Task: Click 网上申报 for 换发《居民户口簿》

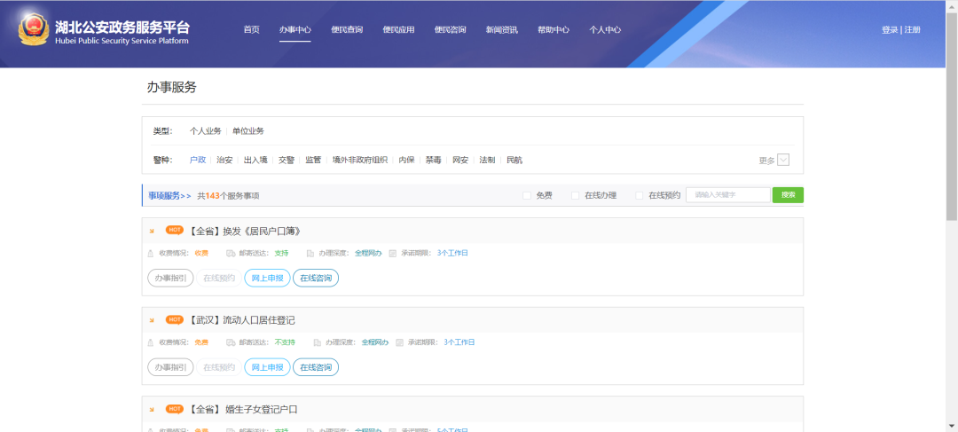Action: [x=268, y=278]
